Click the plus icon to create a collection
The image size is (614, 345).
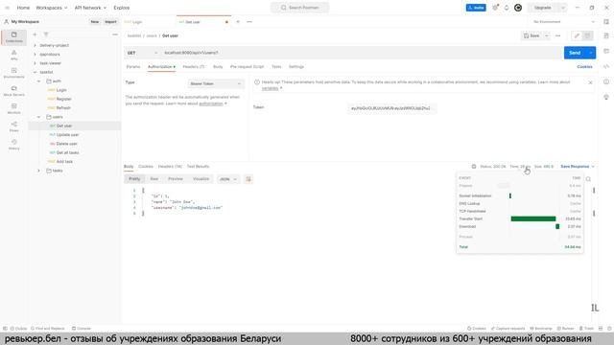[35, 34]
